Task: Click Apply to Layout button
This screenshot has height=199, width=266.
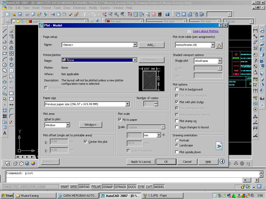Action: tap(141, 162)
